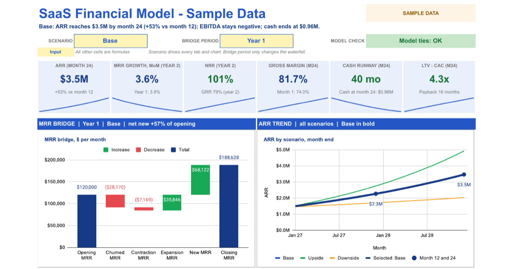This screenshot has height=269, width=506.
Task: Select the yellow Input legend cell
Action: click(56, 52)
